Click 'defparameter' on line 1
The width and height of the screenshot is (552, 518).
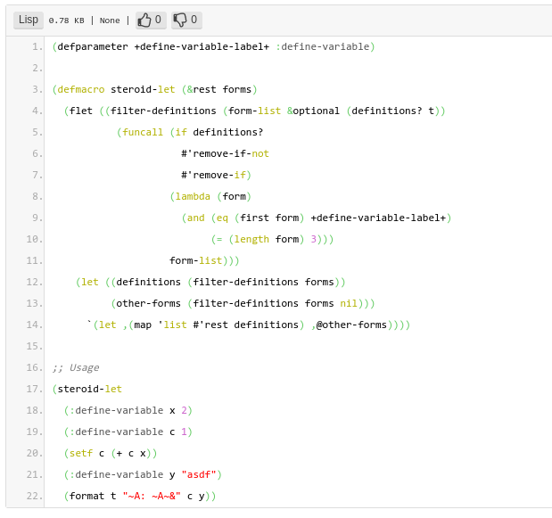point(93,46)
